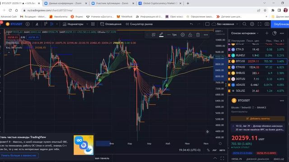Open a new browser tab
The height and width of the screenshot is (162, 289).
pos(188,3)
